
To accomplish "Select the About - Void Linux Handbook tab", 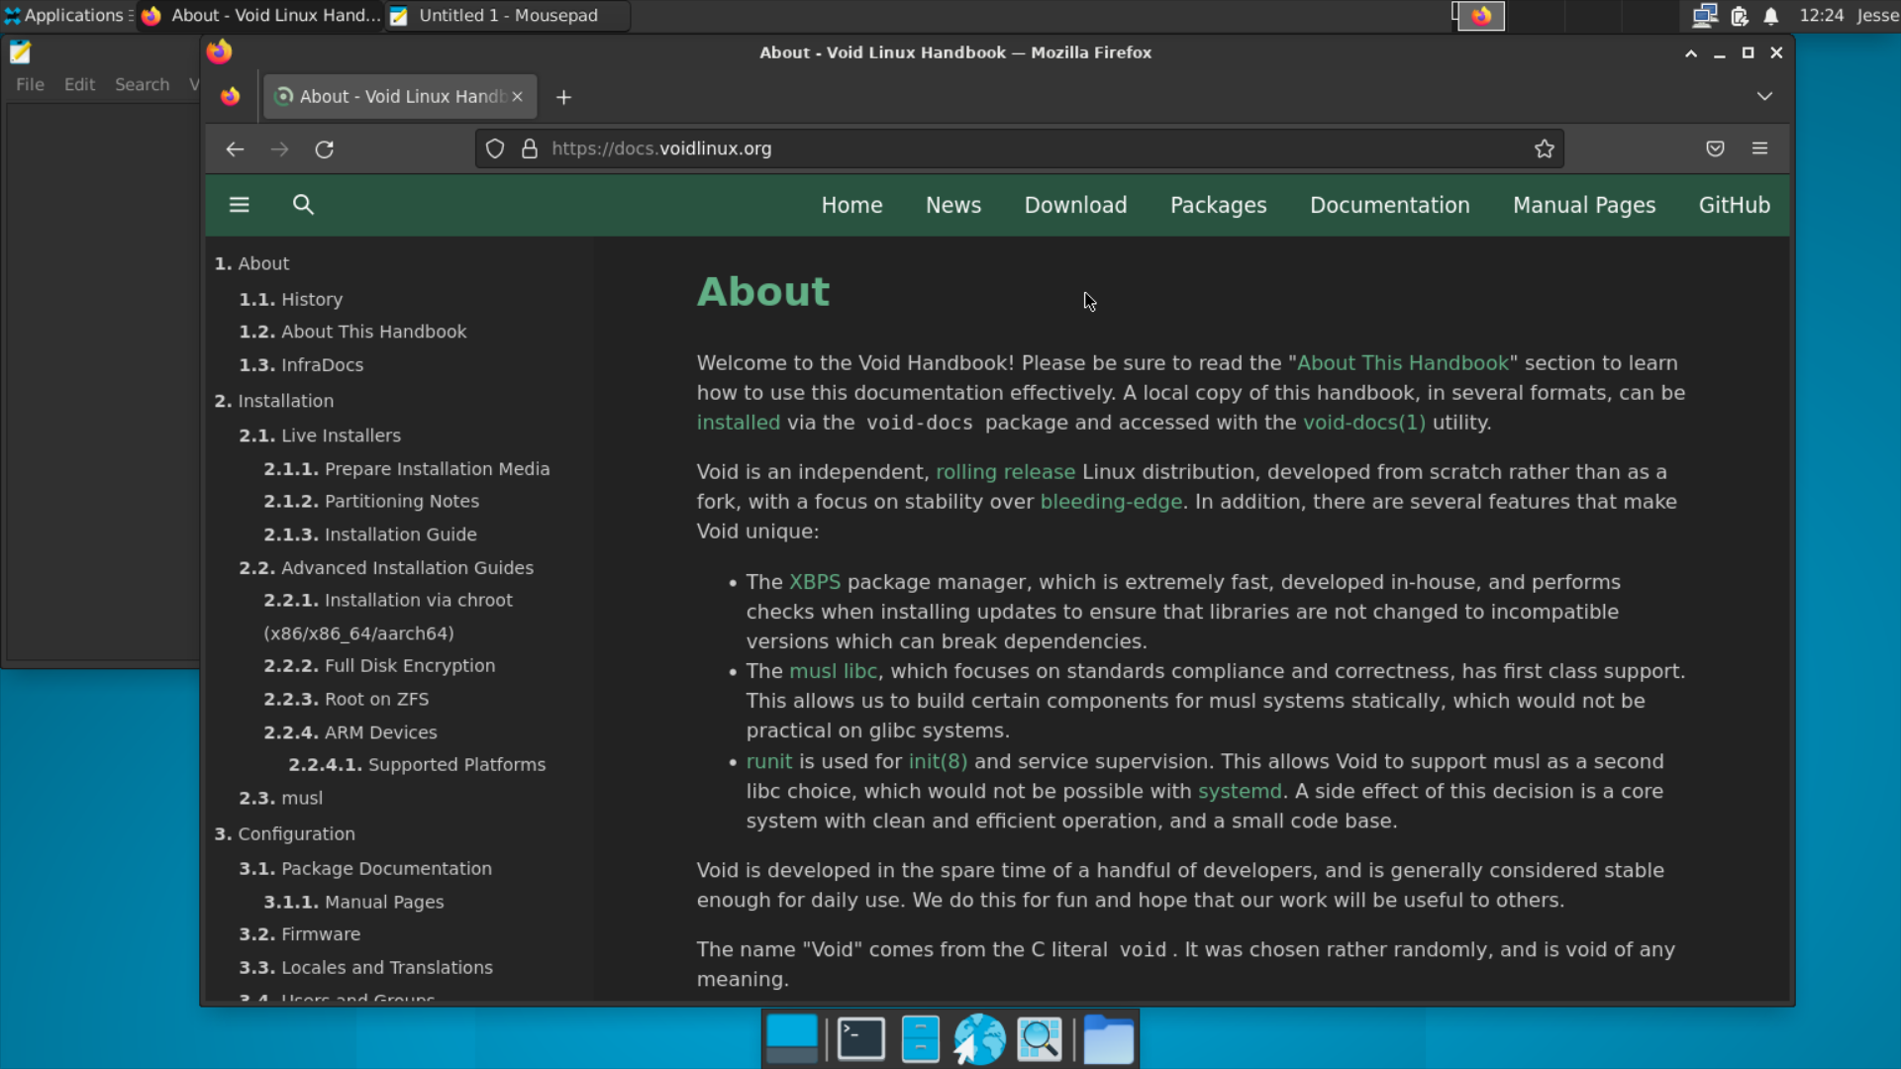I will pos(400,97).
